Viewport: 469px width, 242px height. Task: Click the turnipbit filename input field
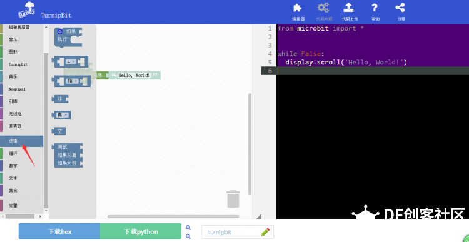[x=230, y=232]
